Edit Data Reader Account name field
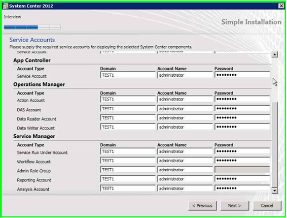Screen dimensions: 287x218 tap(185, 118)
